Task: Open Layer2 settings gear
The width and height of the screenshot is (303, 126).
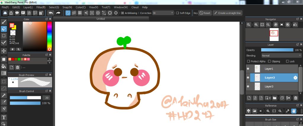Action: click(295, 78)
